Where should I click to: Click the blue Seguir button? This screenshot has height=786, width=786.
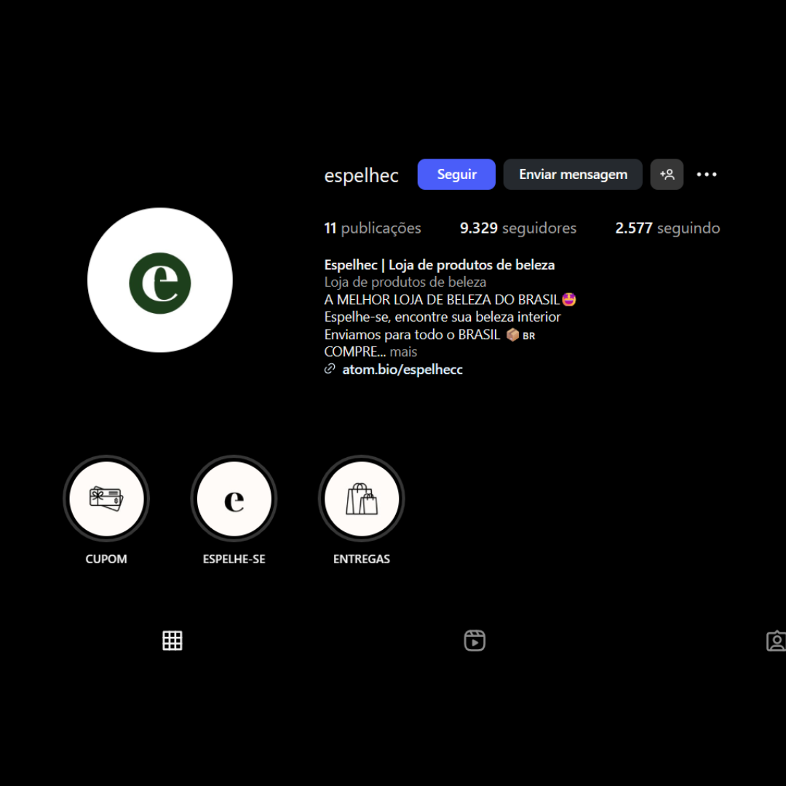(x=456, y=175)
